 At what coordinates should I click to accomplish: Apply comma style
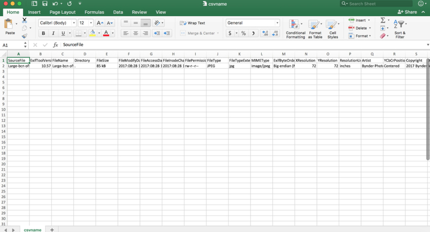coord(253,33)
